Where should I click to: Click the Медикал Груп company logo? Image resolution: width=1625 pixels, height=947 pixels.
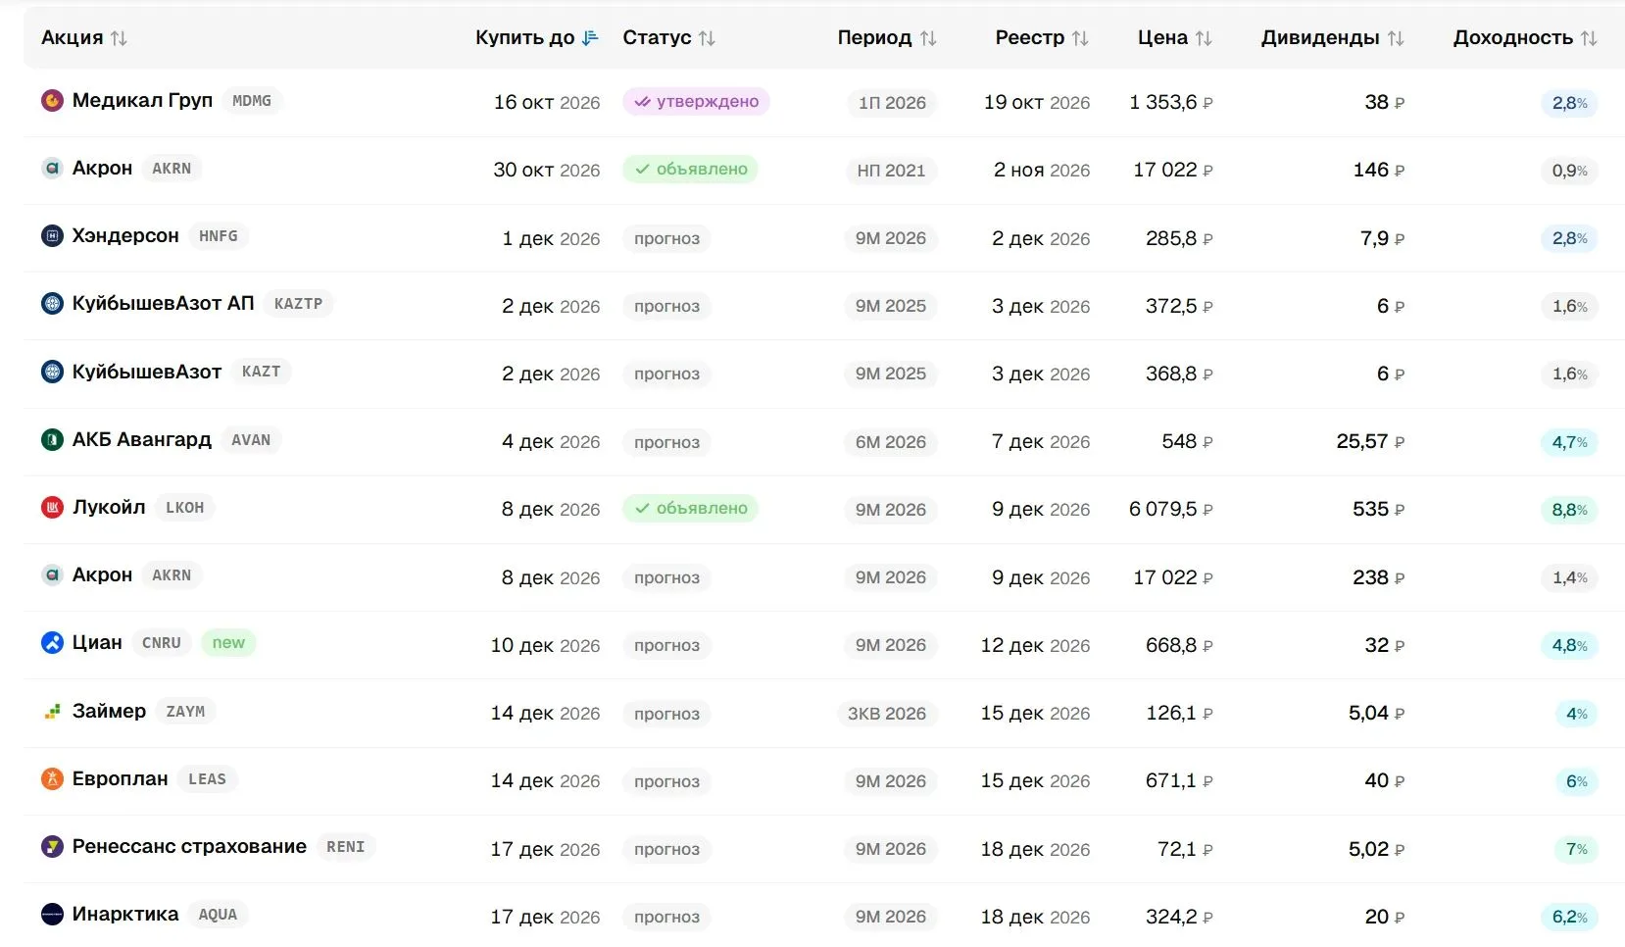(x=53, y=100)
